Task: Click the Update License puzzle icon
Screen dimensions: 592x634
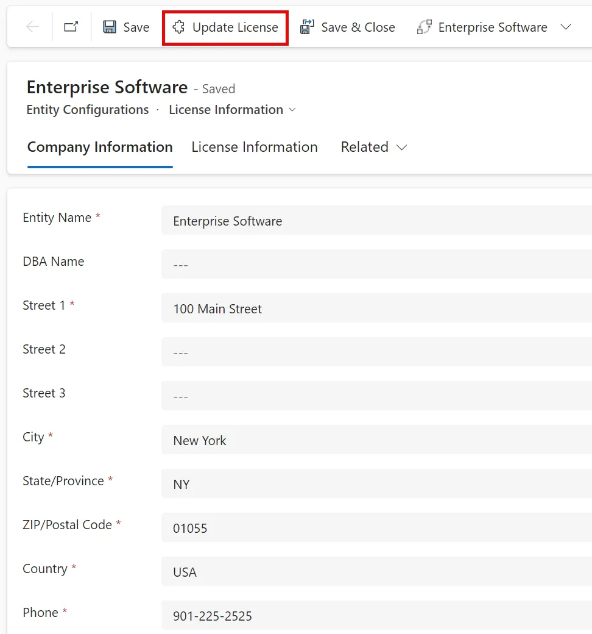Action: [178, 27]
